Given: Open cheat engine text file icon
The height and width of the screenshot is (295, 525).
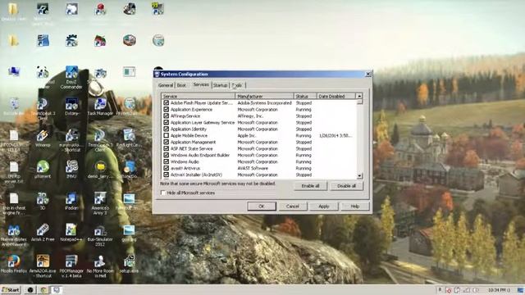Looking at the screenshot, I should coord(14,204).
